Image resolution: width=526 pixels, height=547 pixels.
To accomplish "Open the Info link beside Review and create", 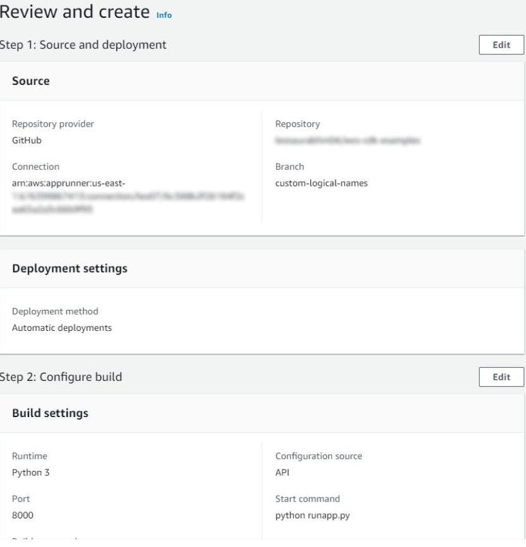I will (165, 15).
